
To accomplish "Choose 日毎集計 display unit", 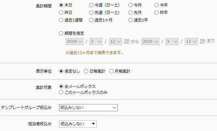I will tap(86, 71).
